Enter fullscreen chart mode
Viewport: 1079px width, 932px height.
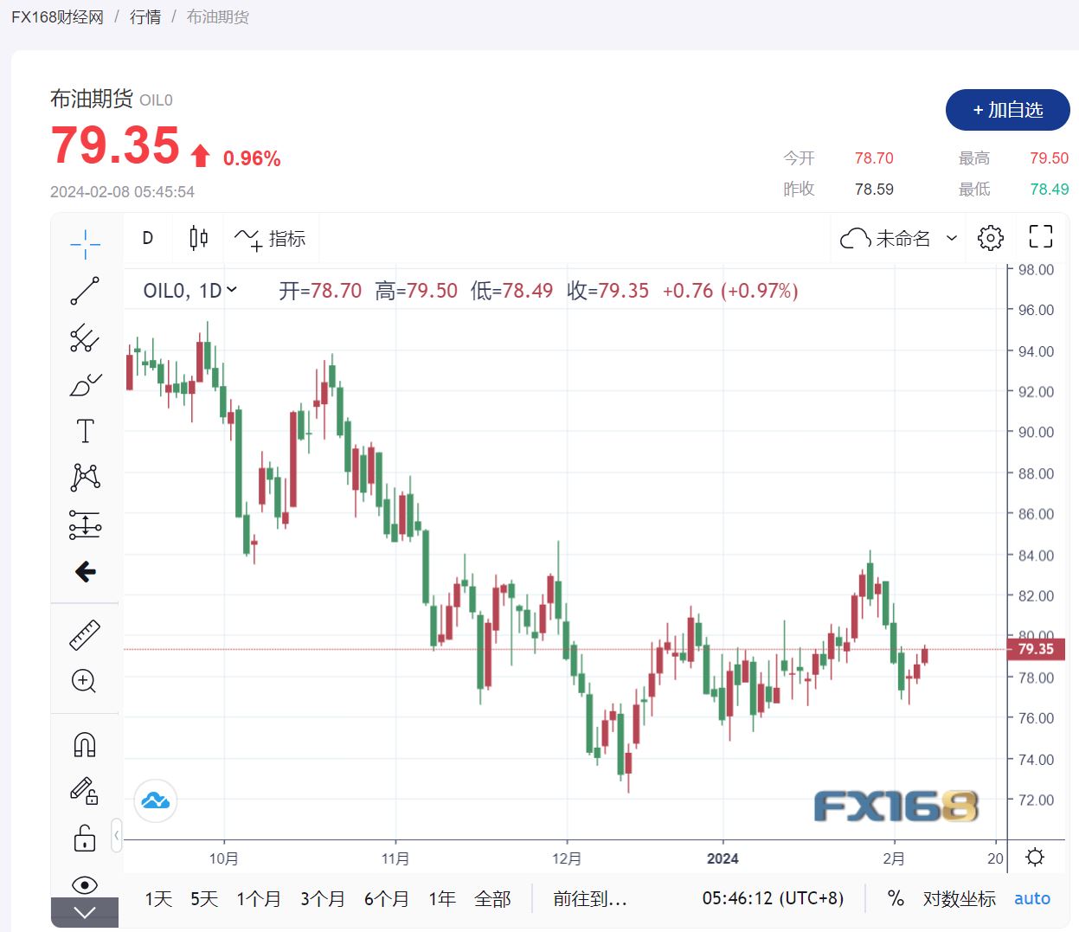coord(1040,237)
